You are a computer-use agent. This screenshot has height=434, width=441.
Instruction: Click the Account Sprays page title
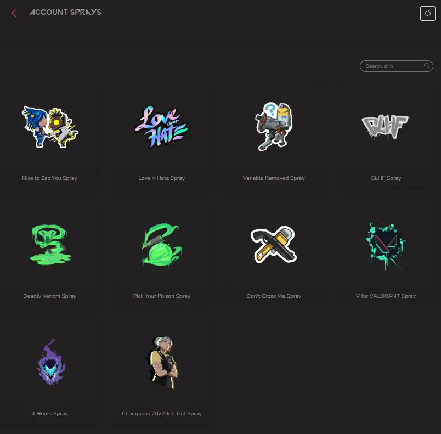pos(65,12)
